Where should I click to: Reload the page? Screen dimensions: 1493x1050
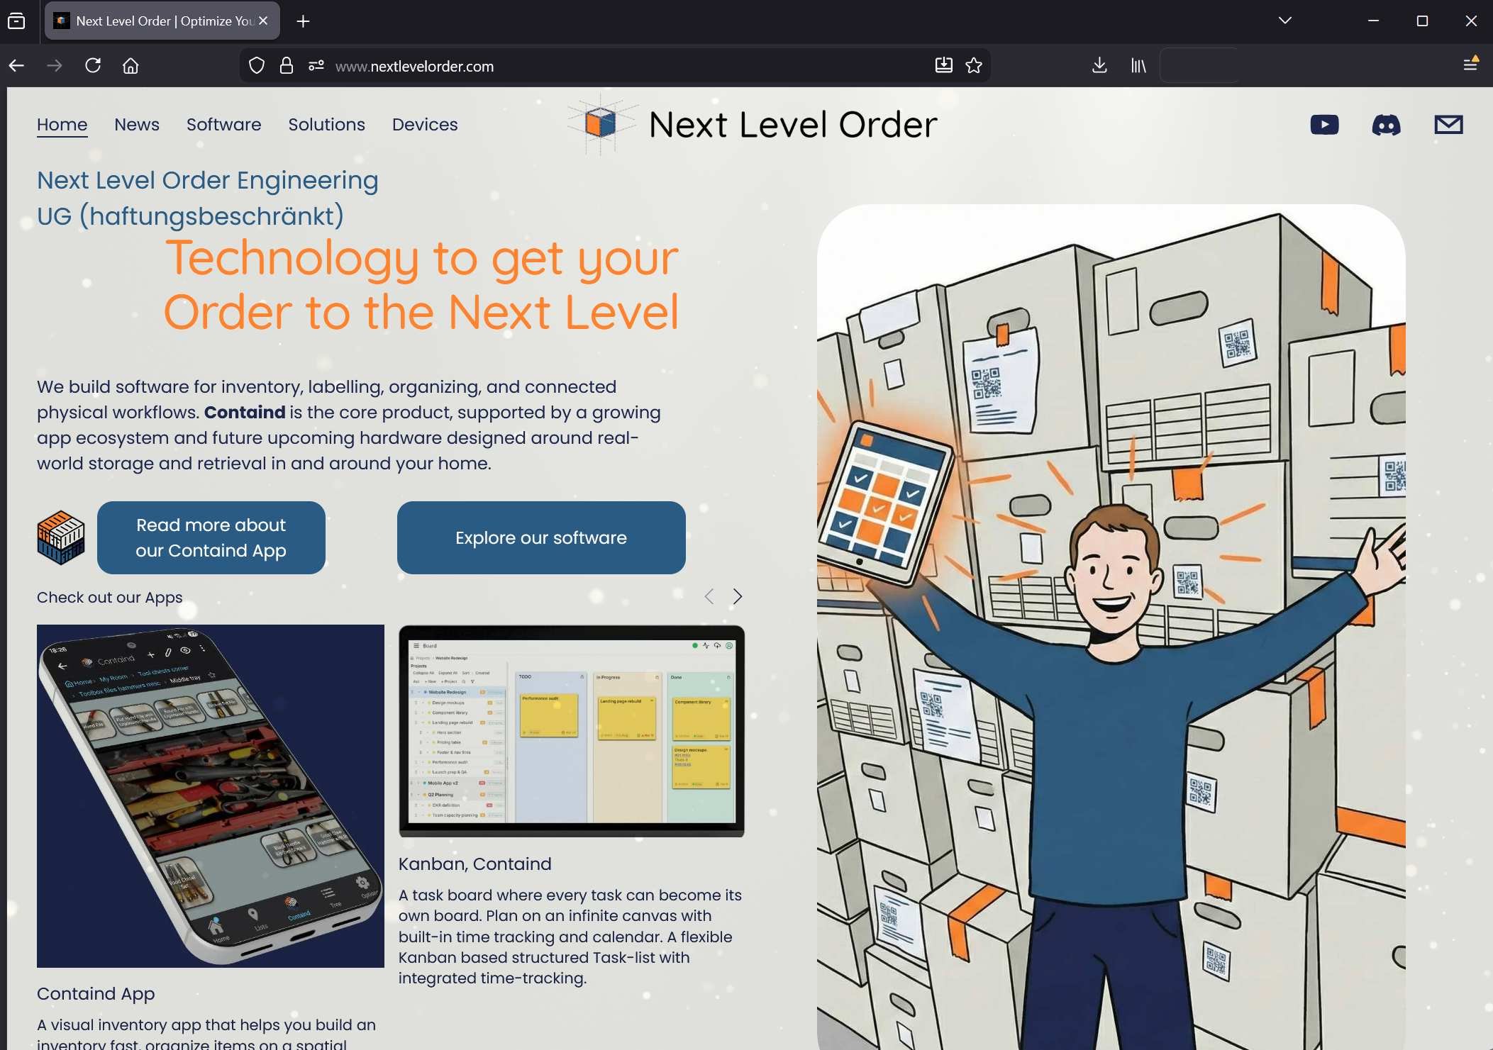pos(93,66)
